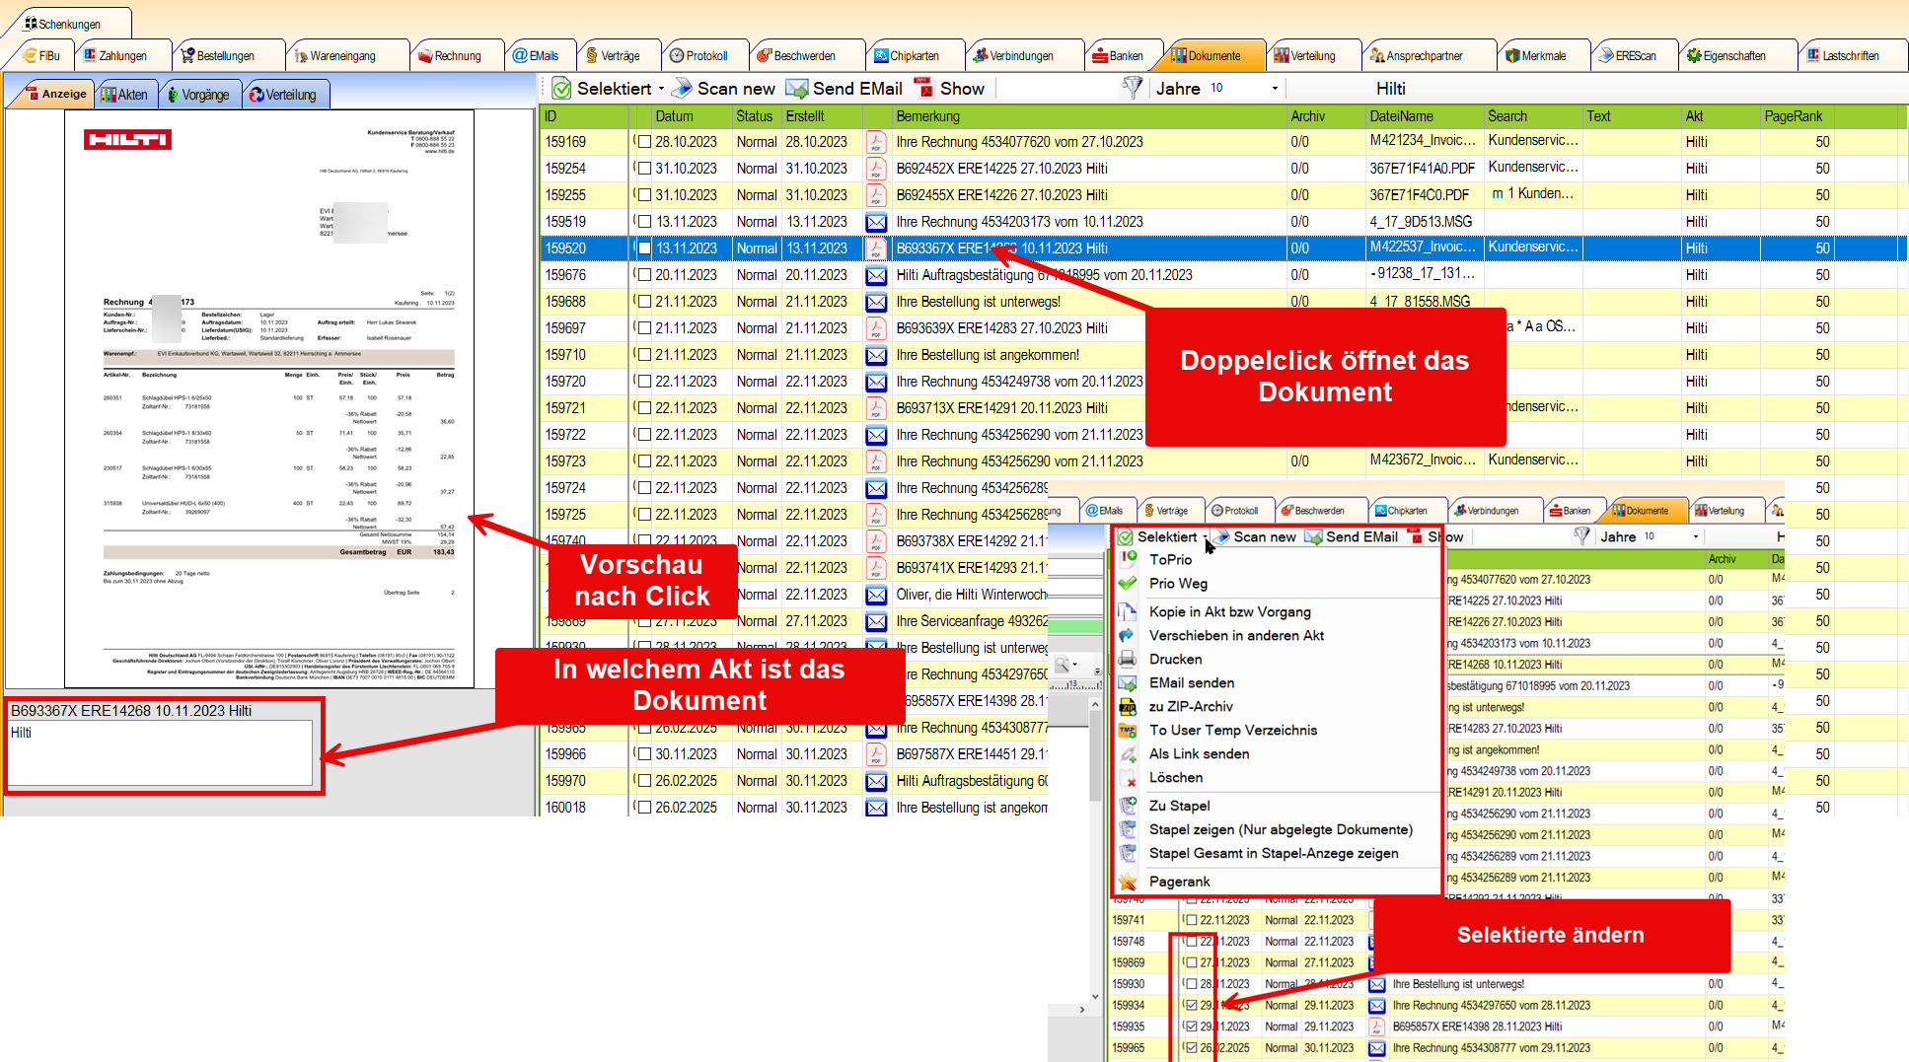This screenshot has width=1909, height=1062.
Task: Select To User Temp Verzeichnis
Action: click(1232, 730)
